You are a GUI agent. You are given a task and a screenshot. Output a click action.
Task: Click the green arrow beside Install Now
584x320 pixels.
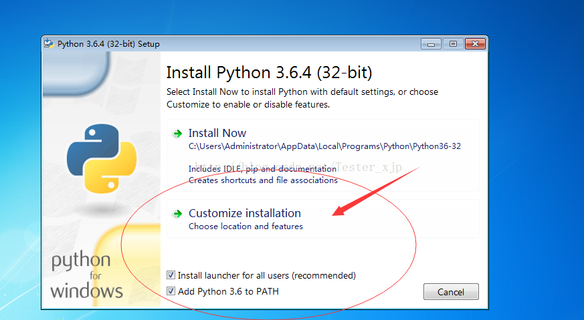(x=178, y=134)
